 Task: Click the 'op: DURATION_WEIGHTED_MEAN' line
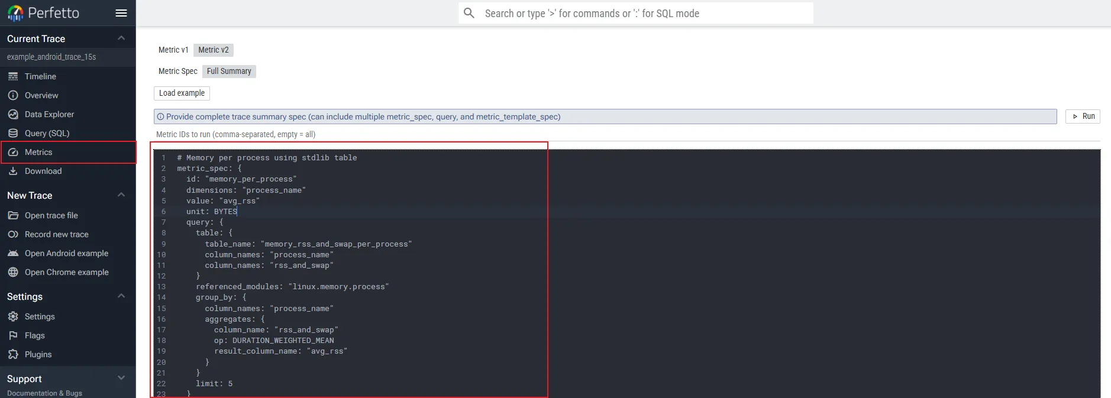pos(274,341)
